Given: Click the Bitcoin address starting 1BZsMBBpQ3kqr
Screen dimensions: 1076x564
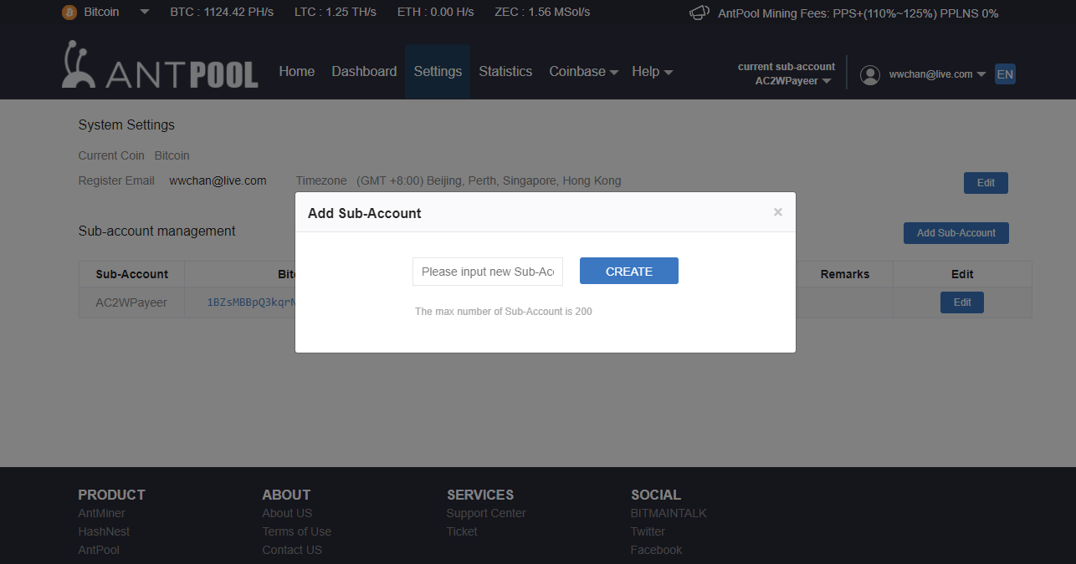Looking at the screenshot, I should coord(251,302).
